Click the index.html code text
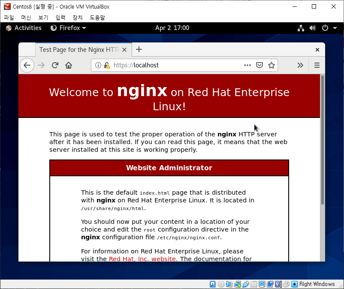This screenshot has height=289, width=344. [155, 193]
